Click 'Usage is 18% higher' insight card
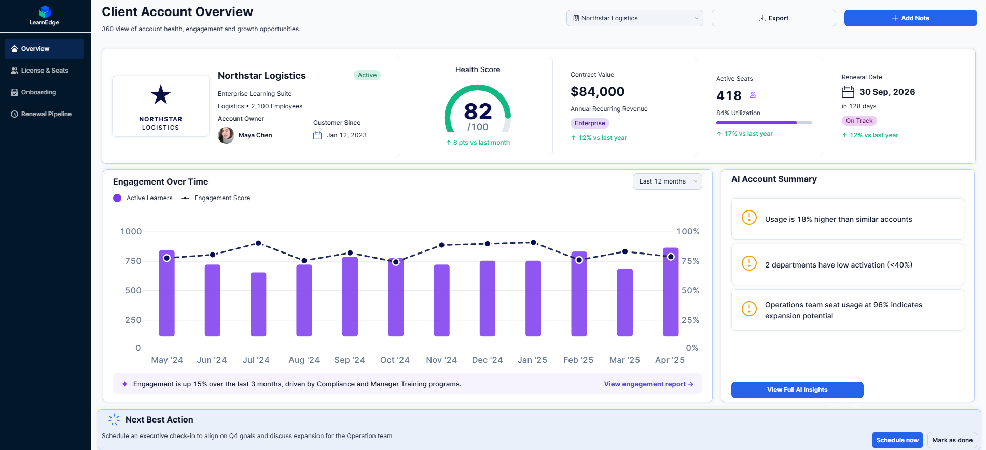986x450 pixels. click(848, 219)
